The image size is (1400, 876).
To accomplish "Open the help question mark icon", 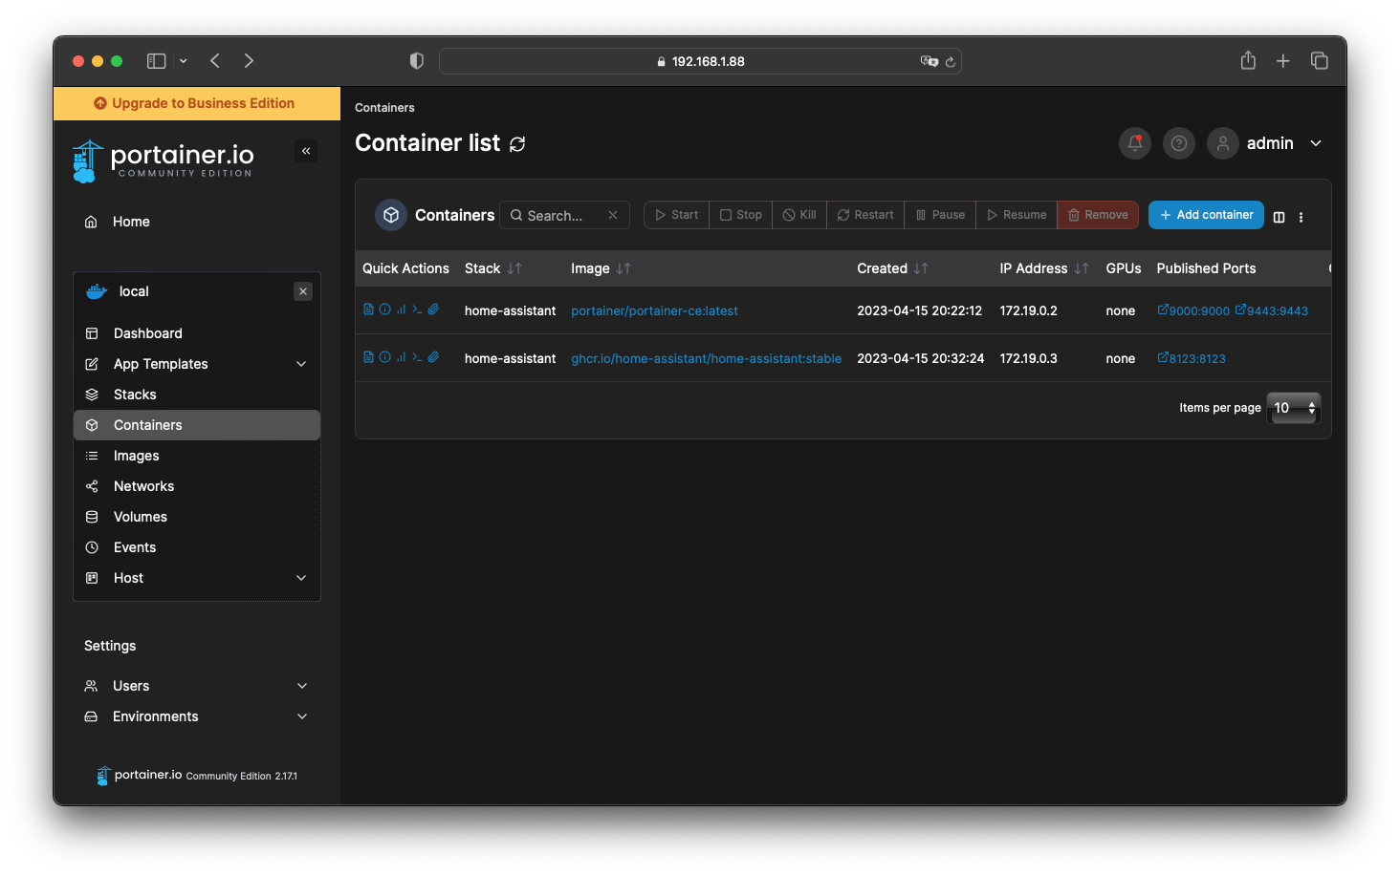I will [1178, 142].
